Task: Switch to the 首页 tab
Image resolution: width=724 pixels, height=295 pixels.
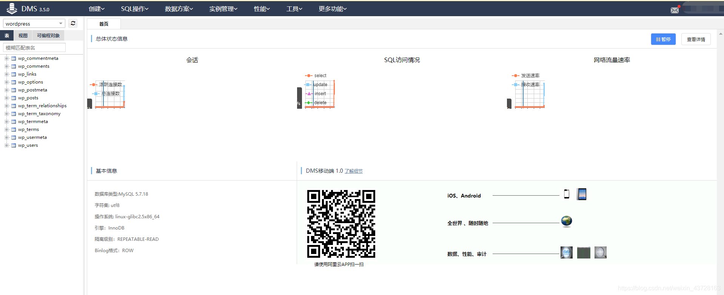Action: (104, 24)
